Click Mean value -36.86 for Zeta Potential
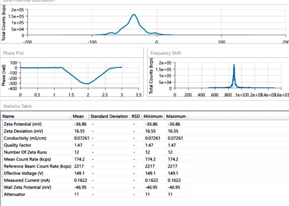 click(x=80, y=124)
